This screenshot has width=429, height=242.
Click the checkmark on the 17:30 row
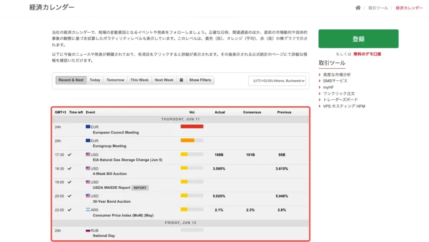pyautogui.click(x=70, y=155)
